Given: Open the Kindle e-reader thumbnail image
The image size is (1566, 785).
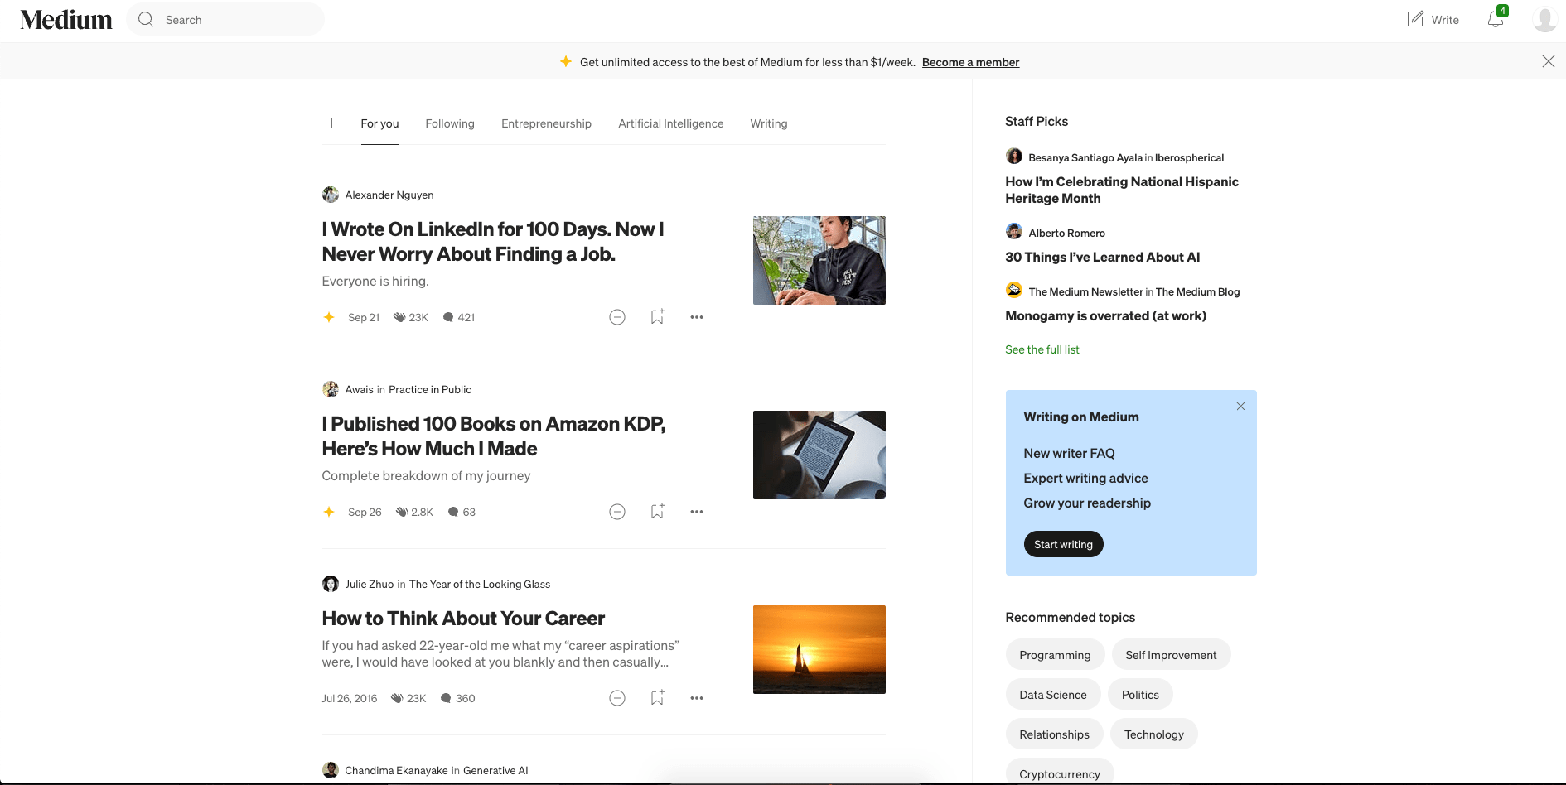Looking at the screenshot, I should coord(819,455).
